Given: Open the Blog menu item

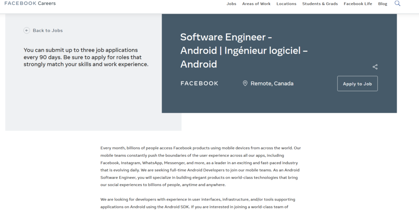Looking at the screenshot, I should [383, 4].
